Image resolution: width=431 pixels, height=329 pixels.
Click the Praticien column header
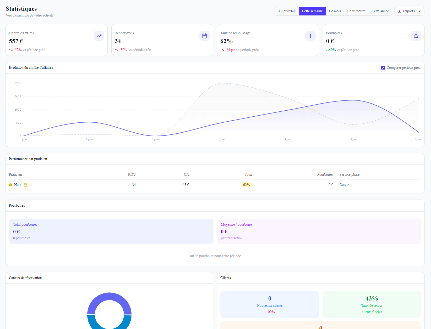coord(15,175)
